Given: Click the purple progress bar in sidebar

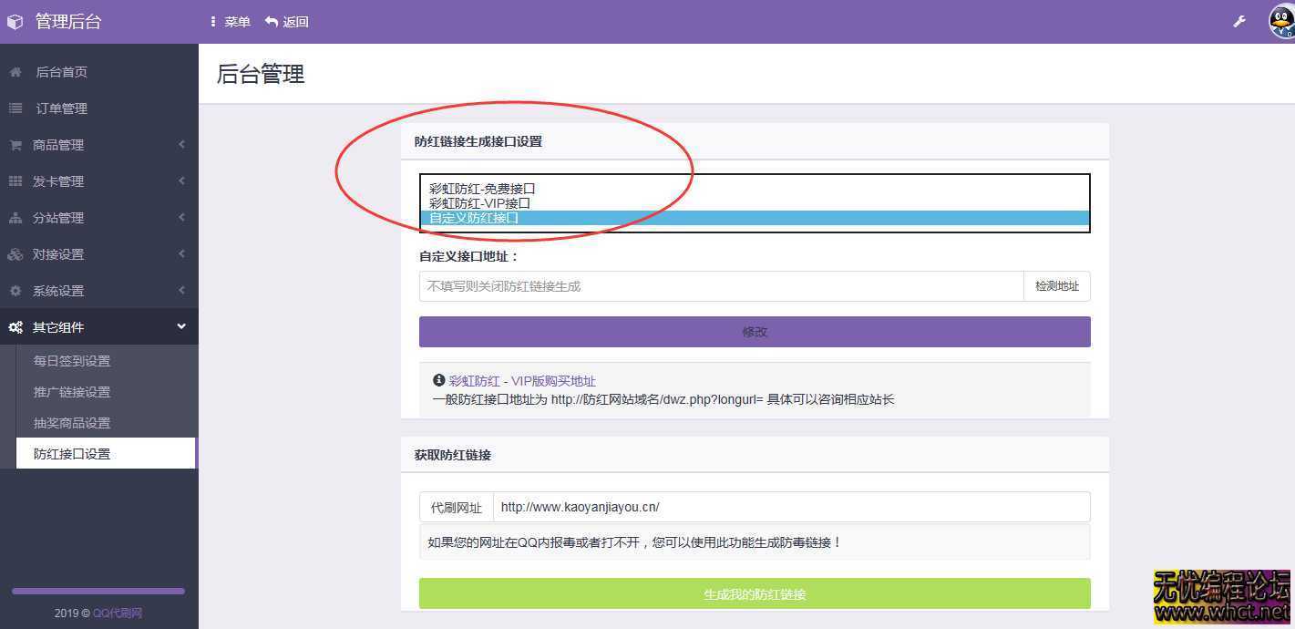Looking at the screenshot, I should point(98,590).
